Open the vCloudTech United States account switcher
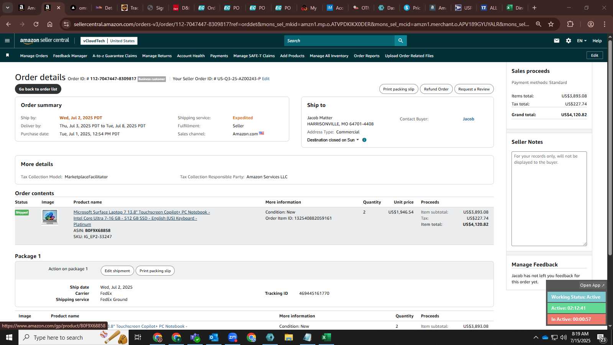 (x=109, y=41)
